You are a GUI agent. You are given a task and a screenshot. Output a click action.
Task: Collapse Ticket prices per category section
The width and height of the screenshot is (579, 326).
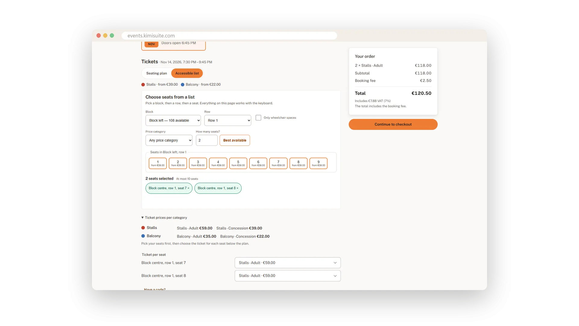pyautogui.click(x=164, y=218)
